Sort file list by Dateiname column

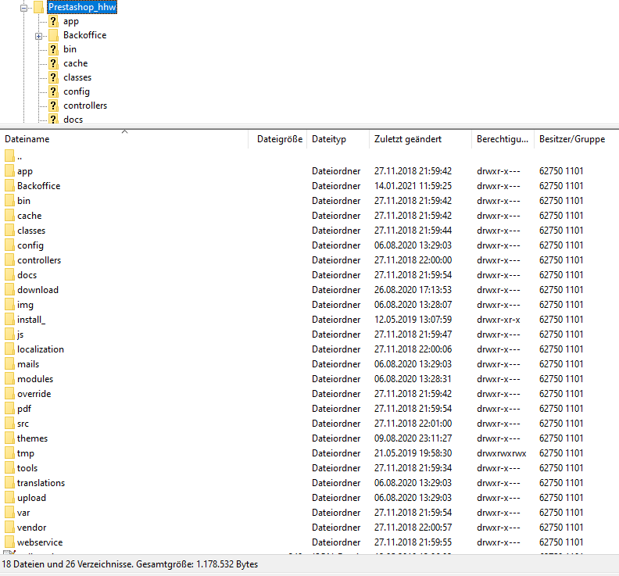pos(124,139)
